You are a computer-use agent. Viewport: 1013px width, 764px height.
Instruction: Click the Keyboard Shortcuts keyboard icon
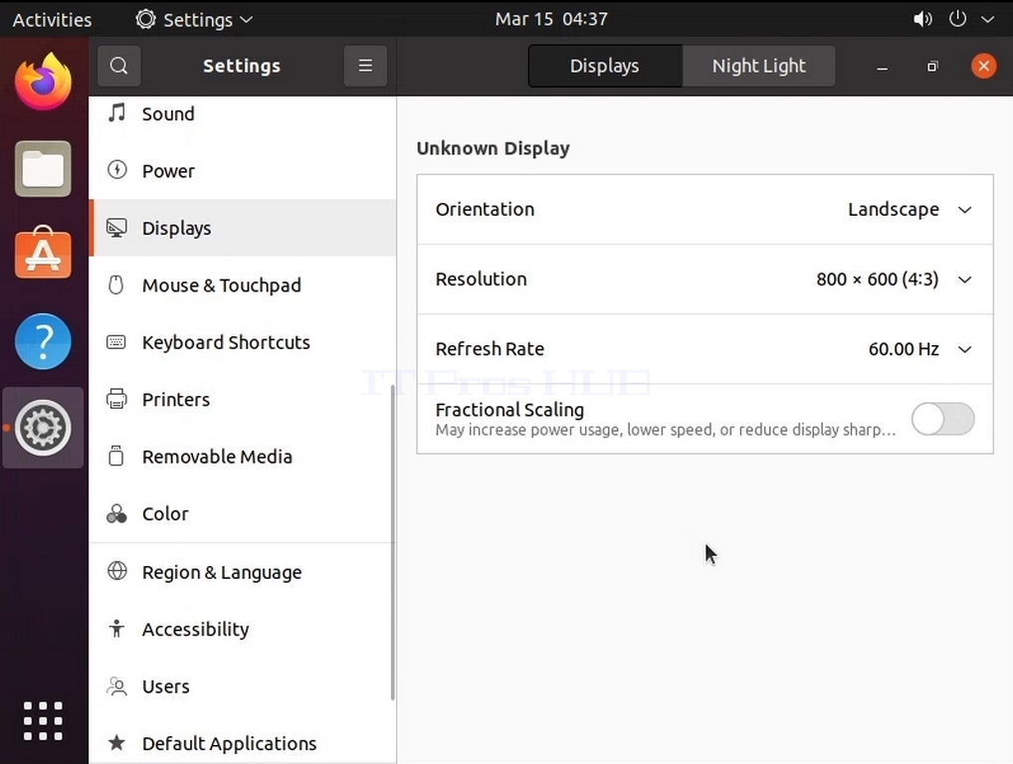(116, 341)
